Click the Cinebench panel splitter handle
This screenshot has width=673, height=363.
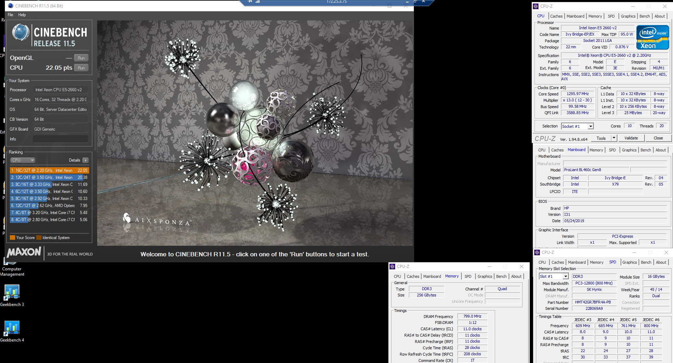tap(95, 140)
